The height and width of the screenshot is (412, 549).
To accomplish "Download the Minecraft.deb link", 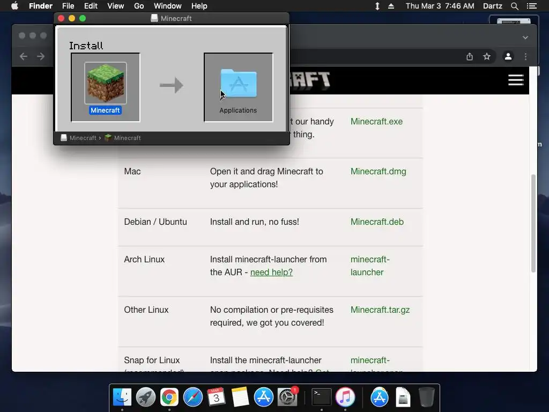I will (x=377, y=222).
